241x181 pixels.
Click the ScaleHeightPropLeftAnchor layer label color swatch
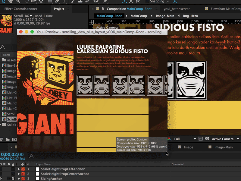click(23, 169)
